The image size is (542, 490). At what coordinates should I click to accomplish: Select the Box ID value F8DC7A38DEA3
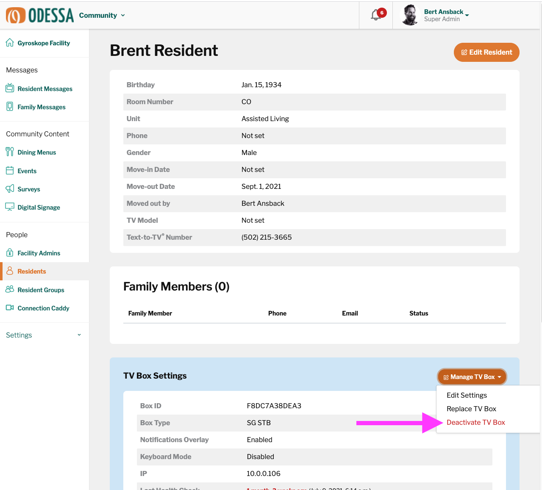(x=274, y=406)
